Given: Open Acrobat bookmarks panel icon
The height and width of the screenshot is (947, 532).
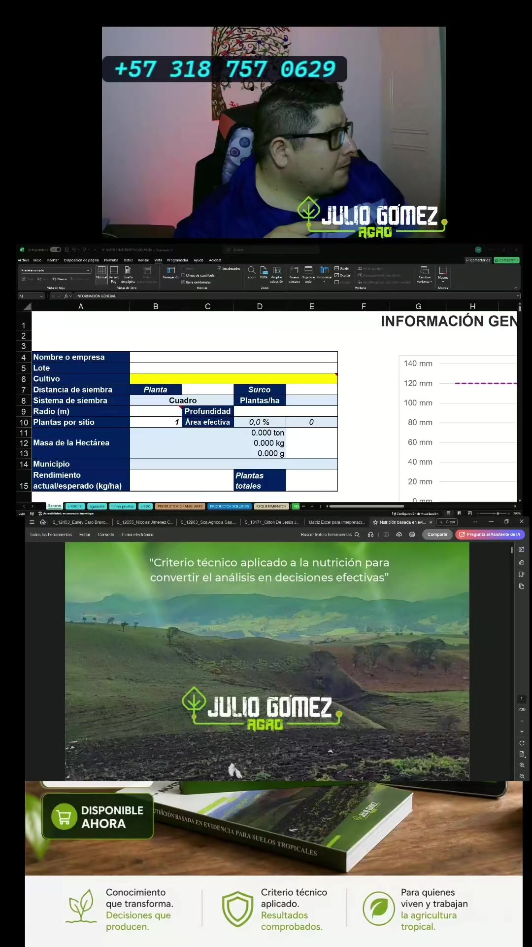Looking at the screenshot, I should 522,574.
